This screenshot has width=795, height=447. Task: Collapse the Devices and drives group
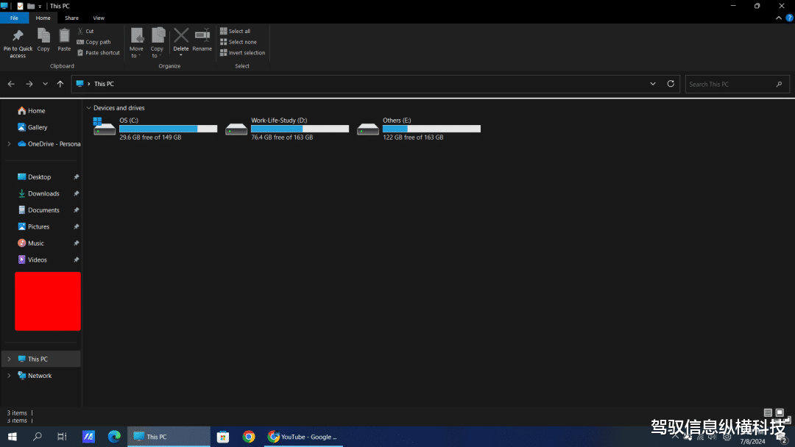click(89, 108)
